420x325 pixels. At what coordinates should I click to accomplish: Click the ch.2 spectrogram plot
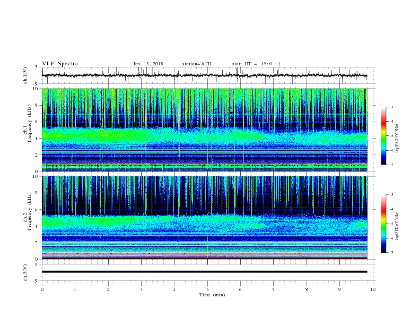(204, 218)
